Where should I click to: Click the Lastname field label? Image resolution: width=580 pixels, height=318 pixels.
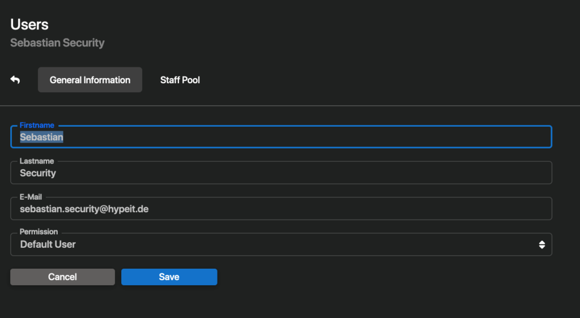click(x=37, y=161)
